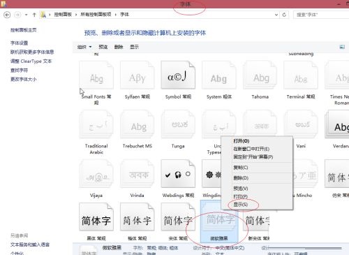Open the Small Fonts 常规 font icon
Screen dimensions: 349x255
point(96,75)
